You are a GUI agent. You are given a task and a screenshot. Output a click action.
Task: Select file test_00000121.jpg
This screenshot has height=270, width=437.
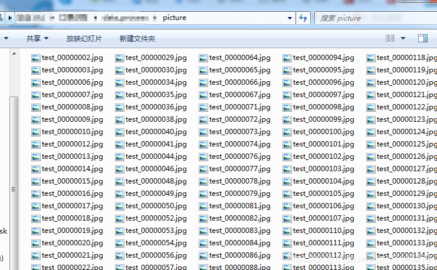(402, 95)
